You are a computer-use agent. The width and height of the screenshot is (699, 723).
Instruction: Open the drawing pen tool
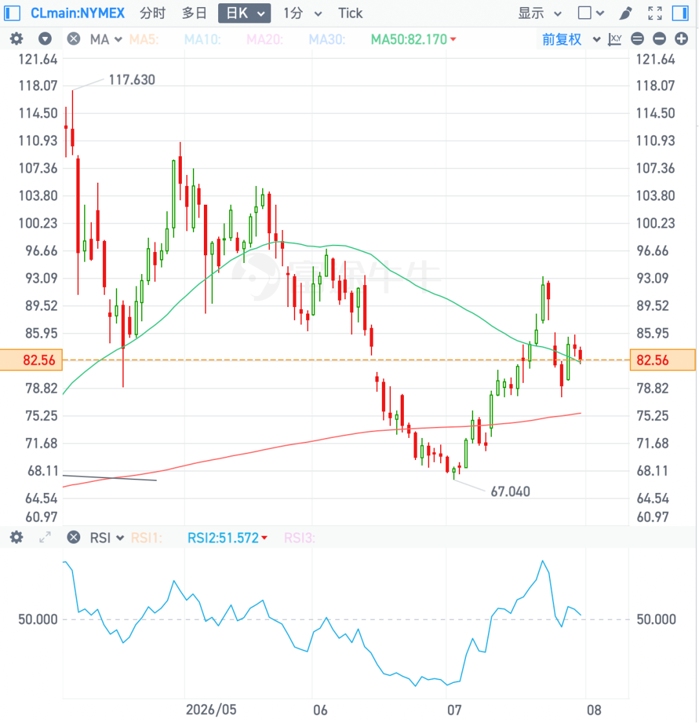point(625,14)
